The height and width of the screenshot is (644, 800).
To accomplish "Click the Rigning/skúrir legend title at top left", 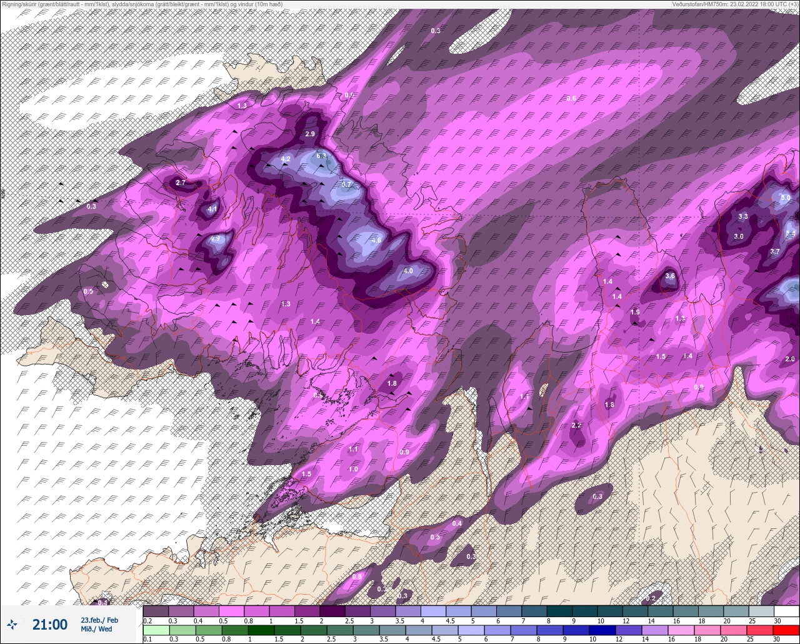I will (x=142, y=4).
